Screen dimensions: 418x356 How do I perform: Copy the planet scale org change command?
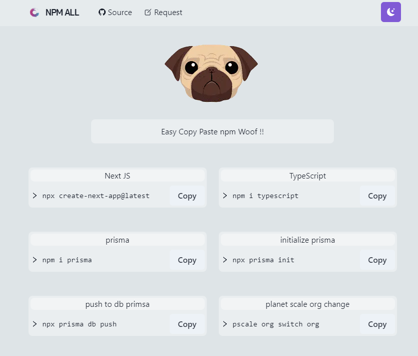tap(377, 324)
